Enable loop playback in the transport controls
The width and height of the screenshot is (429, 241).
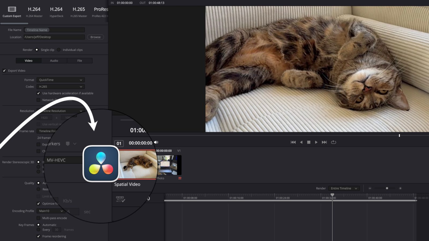click(x=334, y=142)
